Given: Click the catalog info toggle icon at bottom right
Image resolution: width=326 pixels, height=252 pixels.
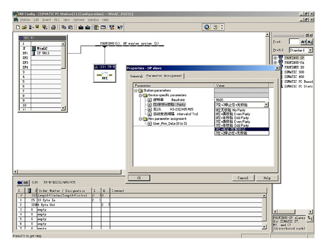Looking at the screenshot, I should pos(310,218).
